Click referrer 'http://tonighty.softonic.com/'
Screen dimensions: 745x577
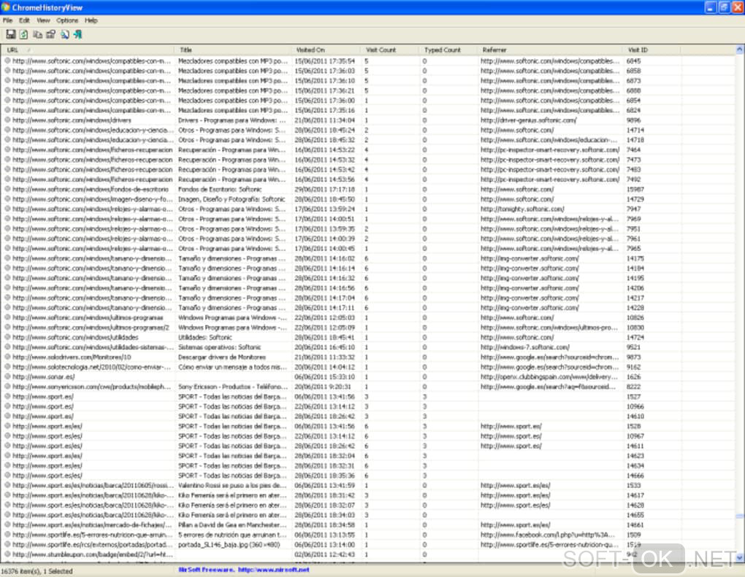click(522, 209)
